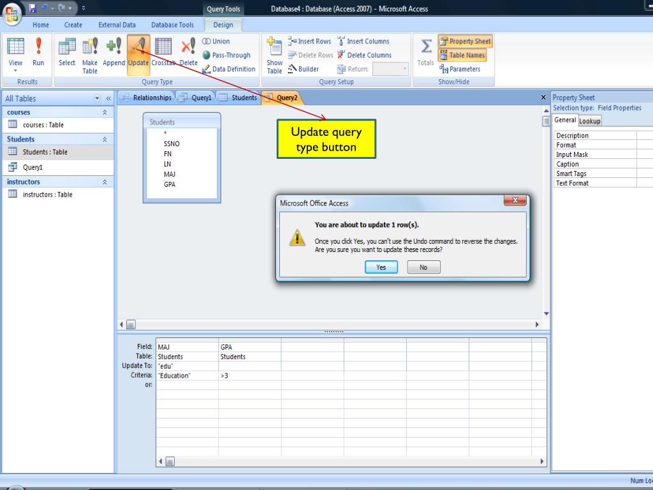Open the Return value combo box
Screen dimensions: 653x490
[x=390, y=69]
